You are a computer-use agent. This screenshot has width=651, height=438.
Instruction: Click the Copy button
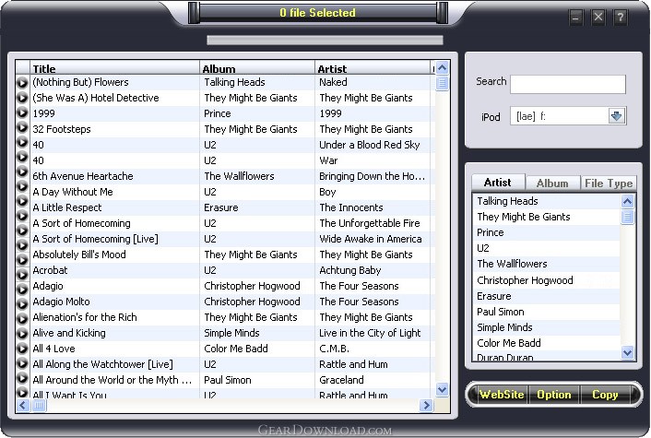(x=605, y=395)
